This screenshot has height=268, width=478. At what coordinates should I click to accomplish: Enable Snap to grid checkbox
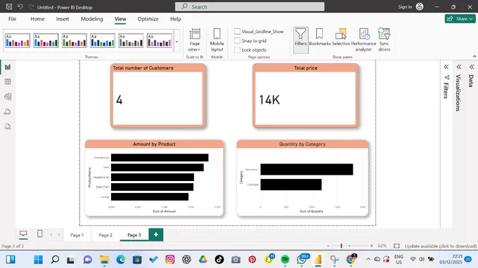point(237,41)
